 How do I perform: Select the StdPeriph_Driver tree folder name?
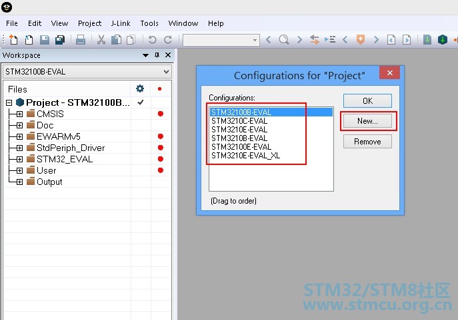point(71,148)
